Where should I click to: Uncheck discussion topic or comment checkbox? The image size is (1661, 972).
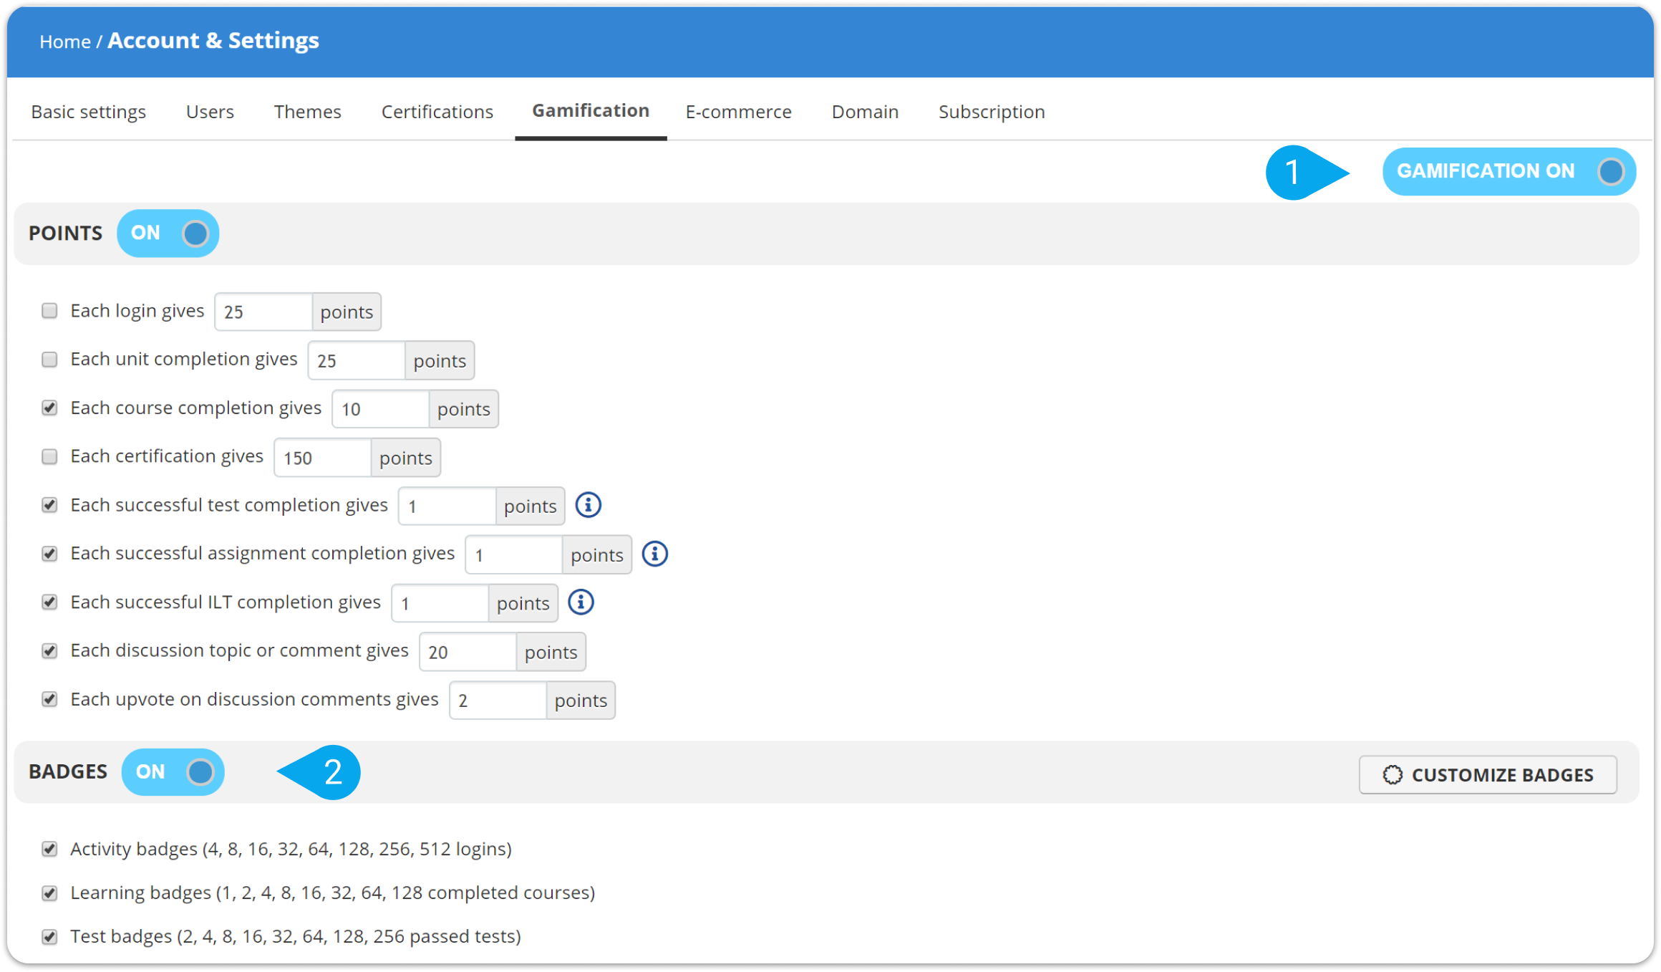(49, 650)
